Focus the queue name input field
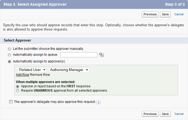Viewport: 188px width, 120px height. click(x=78, y=55)
